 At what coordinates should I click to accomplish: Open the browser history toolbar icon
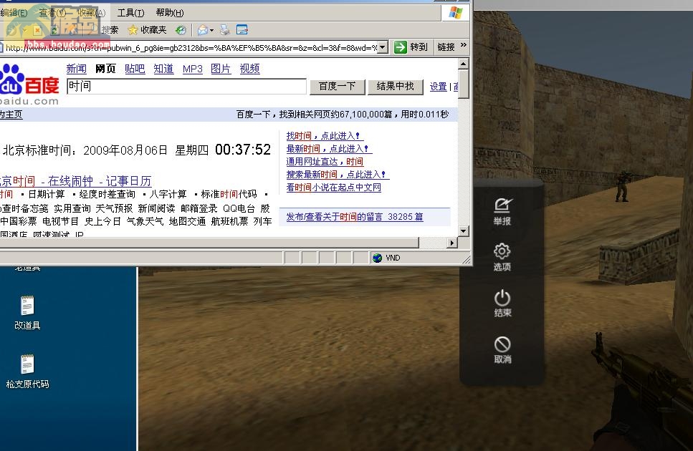click(181, 30)
